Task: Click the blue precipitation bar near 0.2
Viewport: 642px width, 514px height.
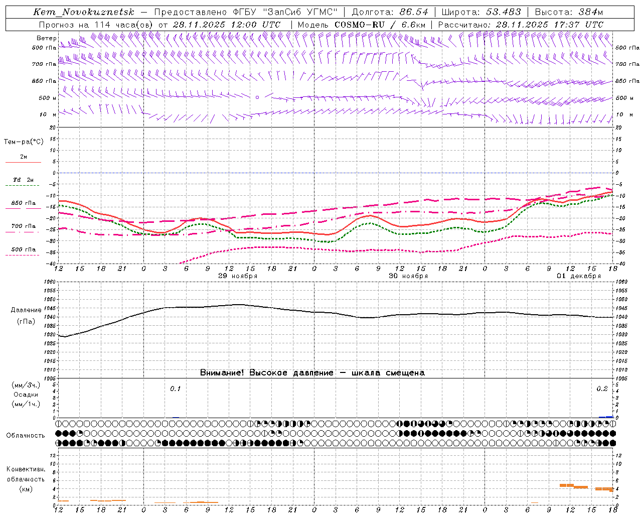Action: (x=606, y=417)
